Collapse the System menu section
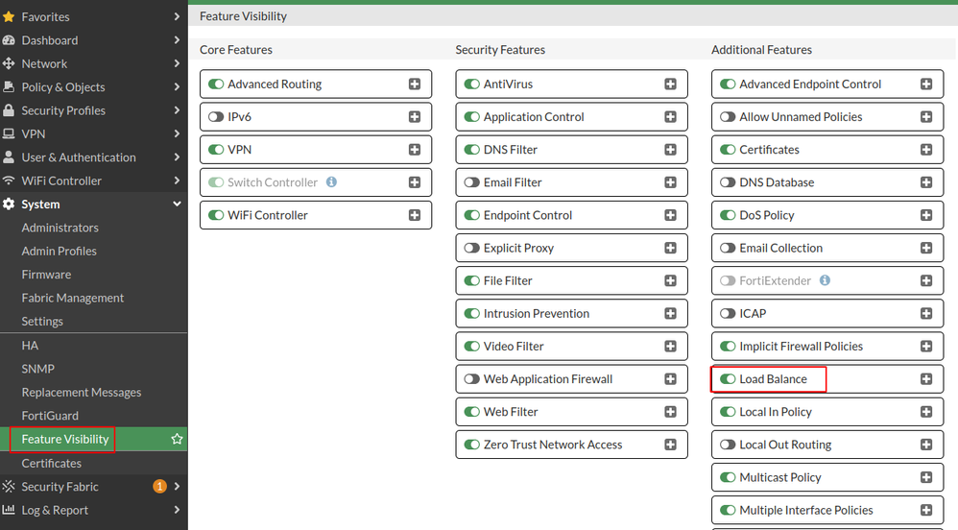This screenshot has height=530, width=958. point(177,205)
